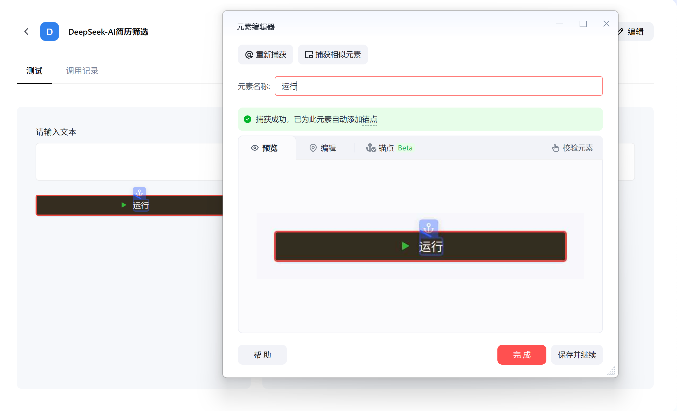Click the pencil edit icon at top right
Image resolution: width=677 pixels, height=411 pixels.
point(620,31)
